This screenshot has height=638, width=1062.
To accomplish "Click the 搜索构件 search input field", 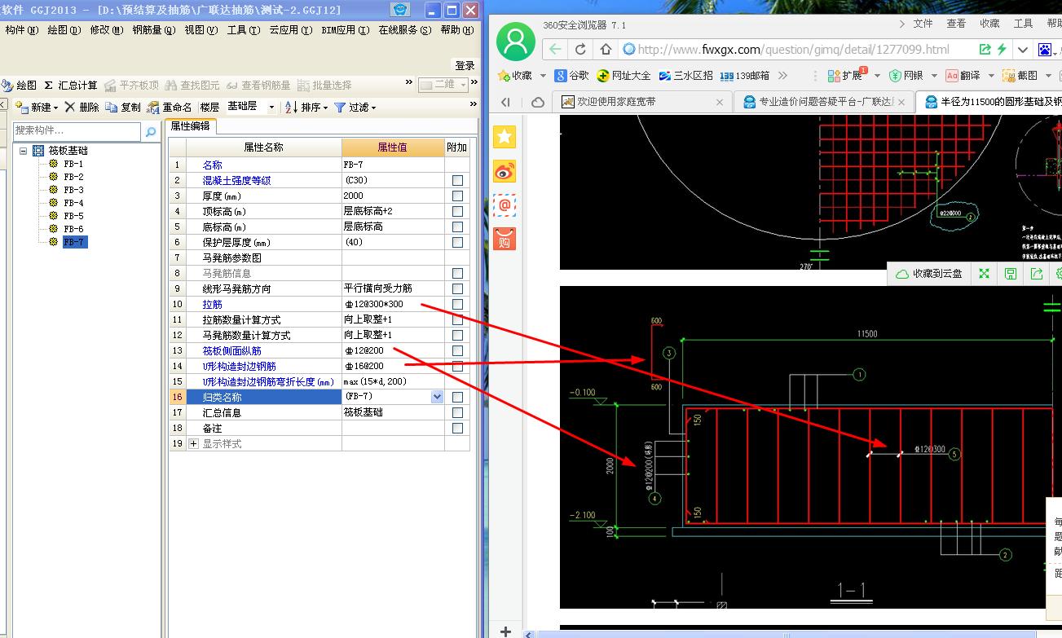I will (77, 130).
